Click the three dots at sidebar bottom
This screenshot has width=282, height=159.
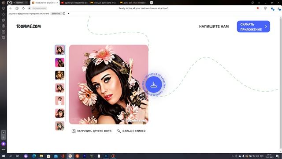(4, 150)
